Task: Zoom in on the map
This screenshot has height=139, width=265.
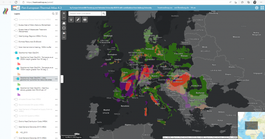Action: [64, 13]
